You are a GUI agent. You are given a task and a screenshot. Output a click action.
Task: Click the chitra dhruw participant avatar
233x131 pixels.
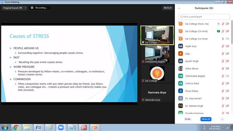pos(181,68)
